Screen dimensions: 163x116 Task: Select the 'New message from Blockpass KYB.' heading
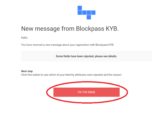pyautogui.click(x=70, y=29)
